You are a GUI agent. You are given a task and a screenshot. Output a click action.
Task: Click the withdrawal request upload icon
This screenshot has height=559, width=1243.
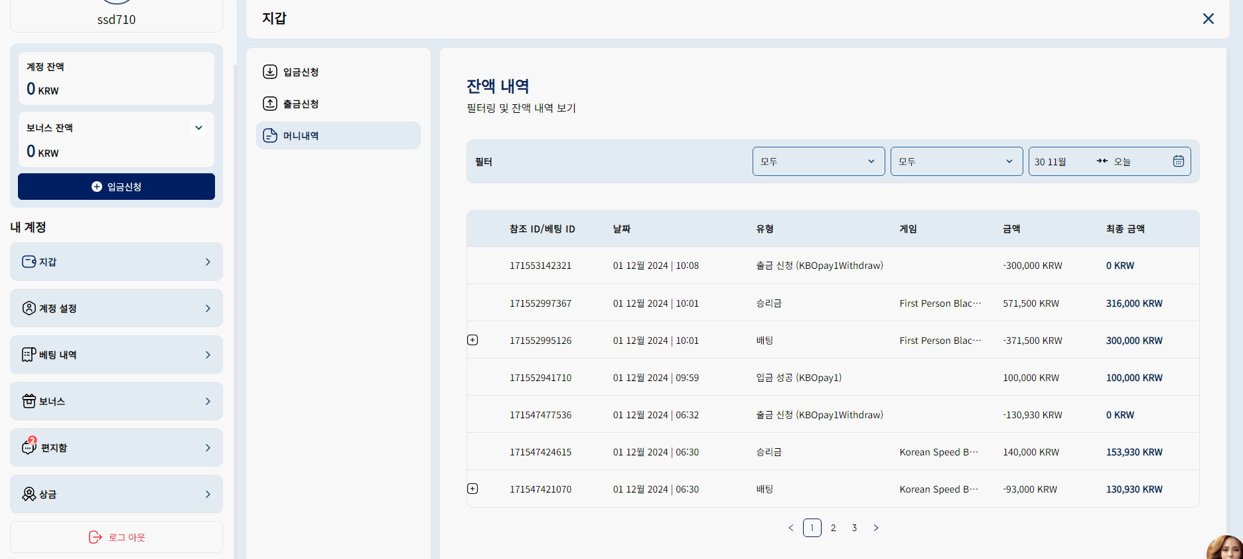[270, 104]
